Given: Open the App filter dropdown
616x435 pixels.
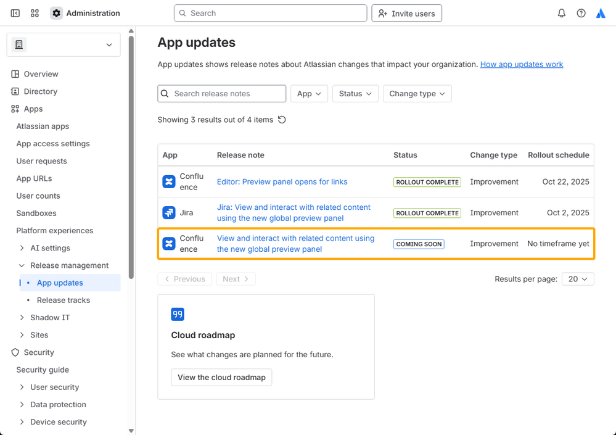Looking at the screenshot, I should (x=309, y=94).
